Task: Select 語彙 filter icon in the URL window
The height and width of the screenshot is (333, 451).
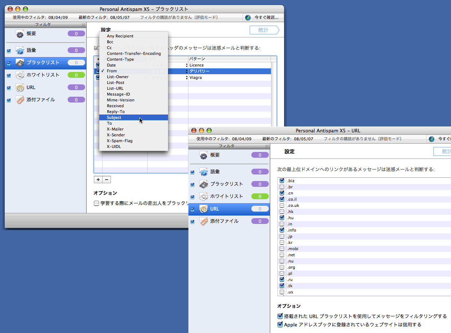Action: click(204, 172)
